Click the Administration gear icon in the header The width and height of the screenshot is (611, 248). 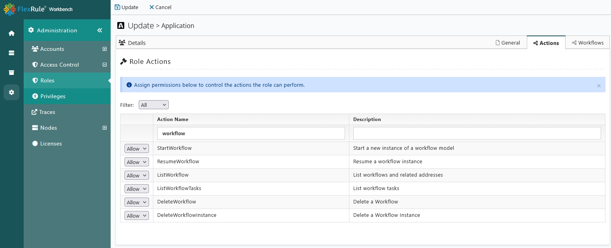31,30
